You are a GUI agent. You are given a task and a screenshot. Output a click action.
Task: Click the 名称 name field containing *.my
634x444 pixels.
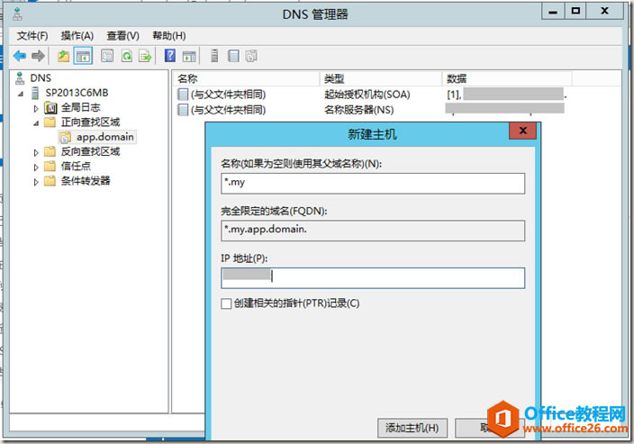373,183
